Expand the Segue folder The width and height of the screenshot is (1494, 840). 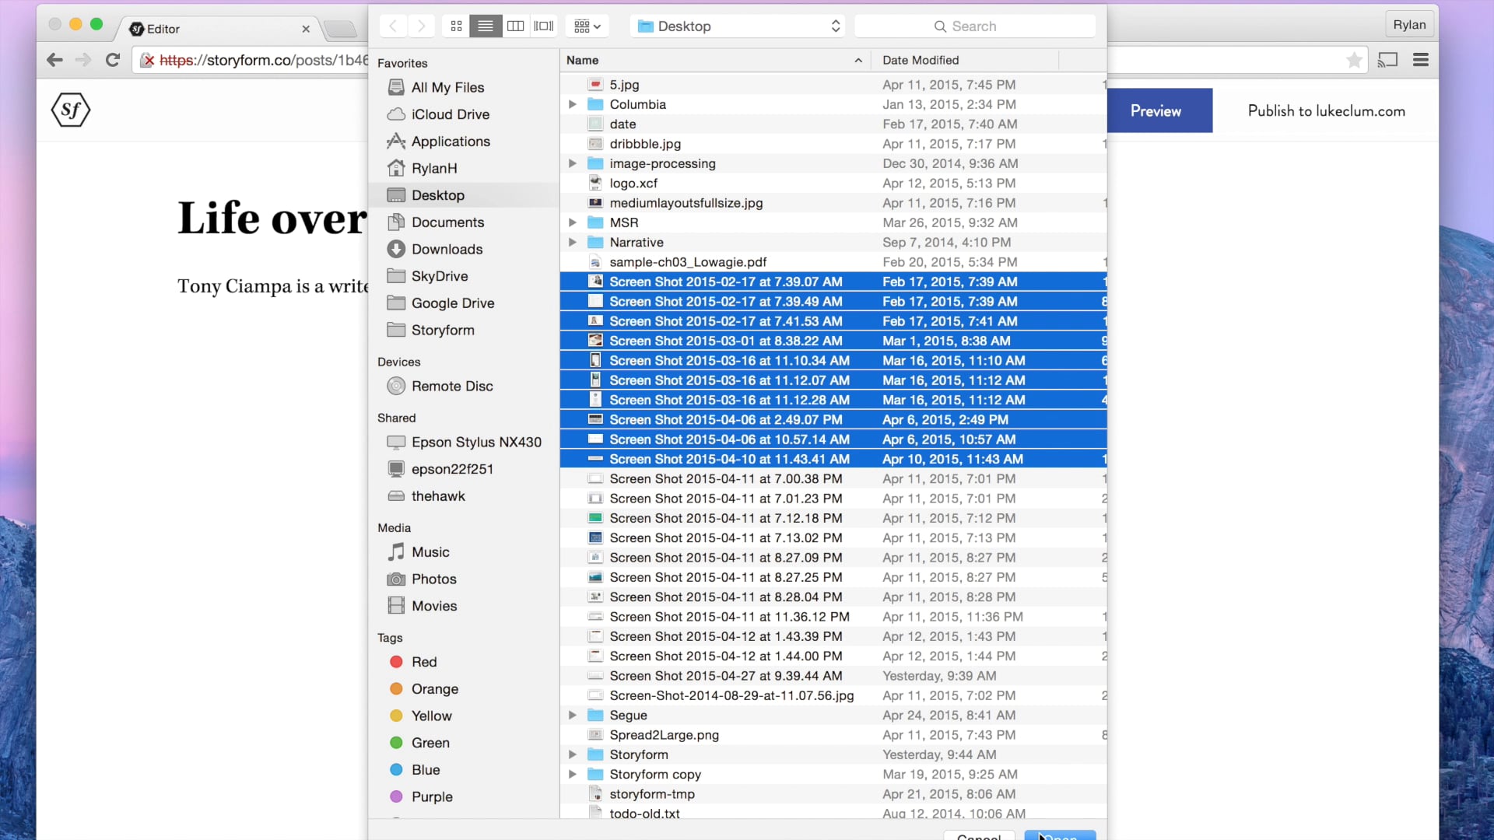tap(573, 716)
